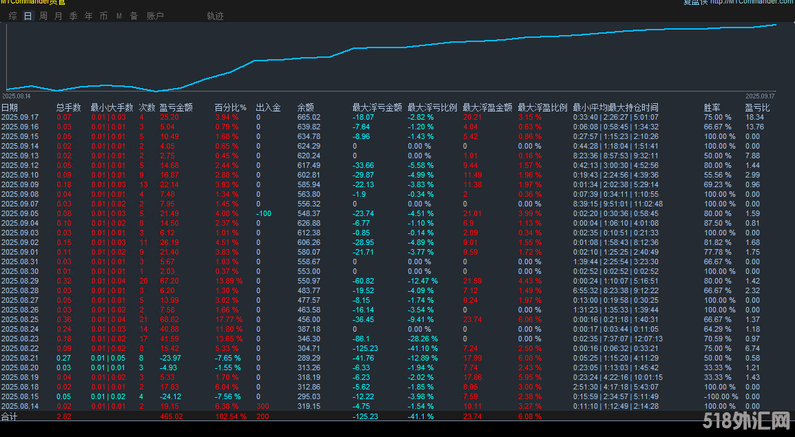Sort table by the 盈亏比 column header
This screenshot has width=795, height=437.
coord(756,107)
